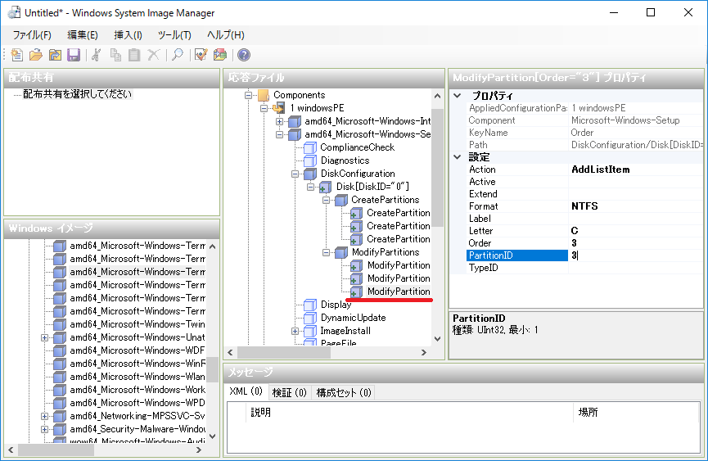
Task: Collapse the CreatePartitions node
Action: (x=326, y=200)
